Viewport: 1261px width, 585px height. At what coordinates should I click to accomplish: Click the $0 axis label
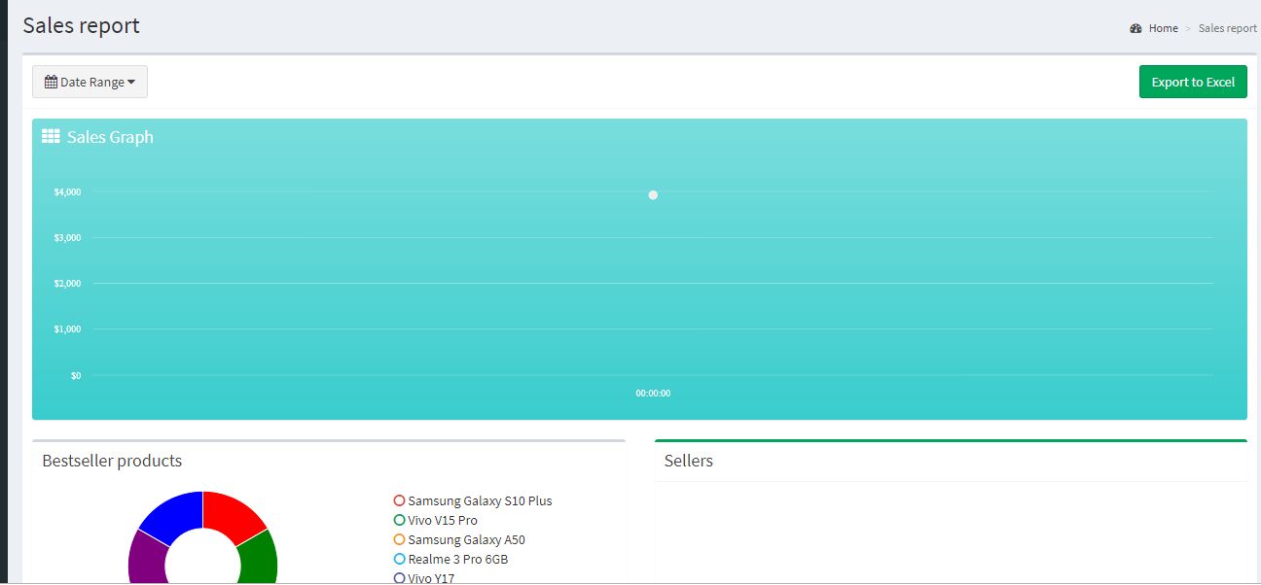click(76, 375)
